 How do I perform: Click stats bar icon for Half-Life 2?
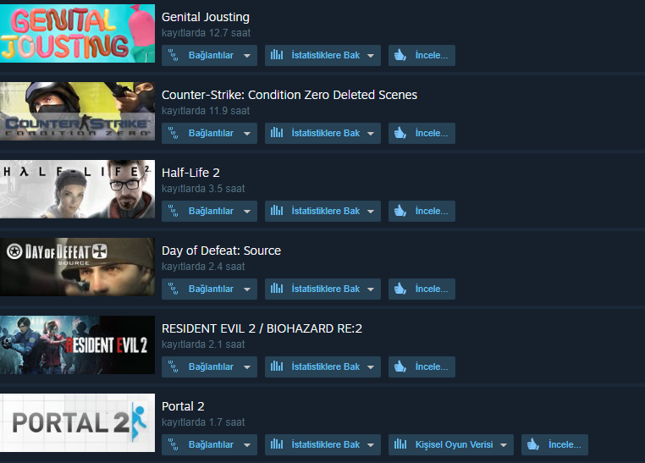pyautogui.click(x=277, y=211)
